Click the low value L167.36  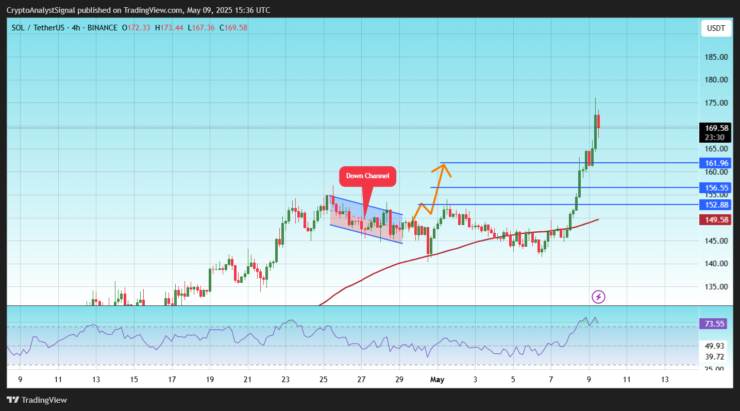pos(201,27)
